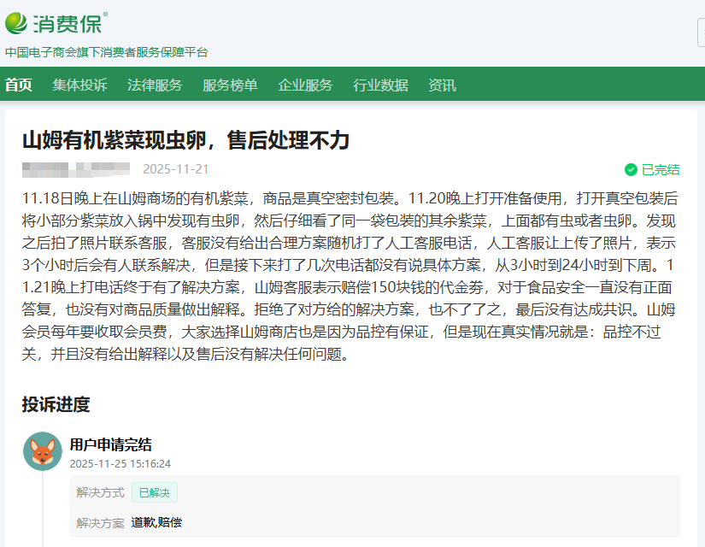
Task: Click the green 已完结 checkmark icon
Action: [x=631, y=169]
